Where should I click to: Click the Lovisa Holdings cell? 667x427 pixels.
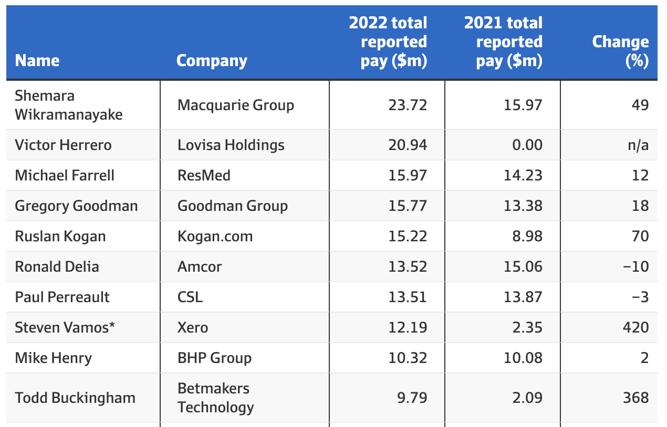(231, 145)
